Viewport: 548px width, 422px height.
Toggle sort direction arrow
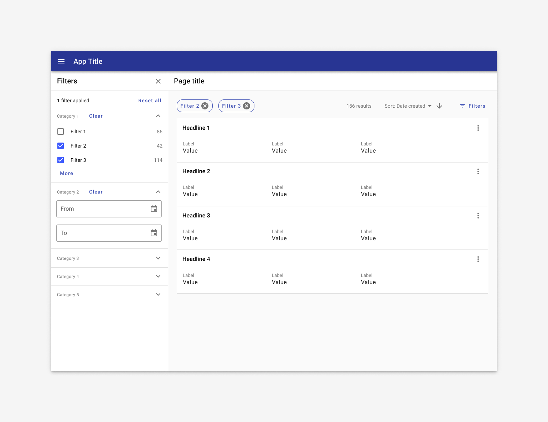(x=439, y=106)
